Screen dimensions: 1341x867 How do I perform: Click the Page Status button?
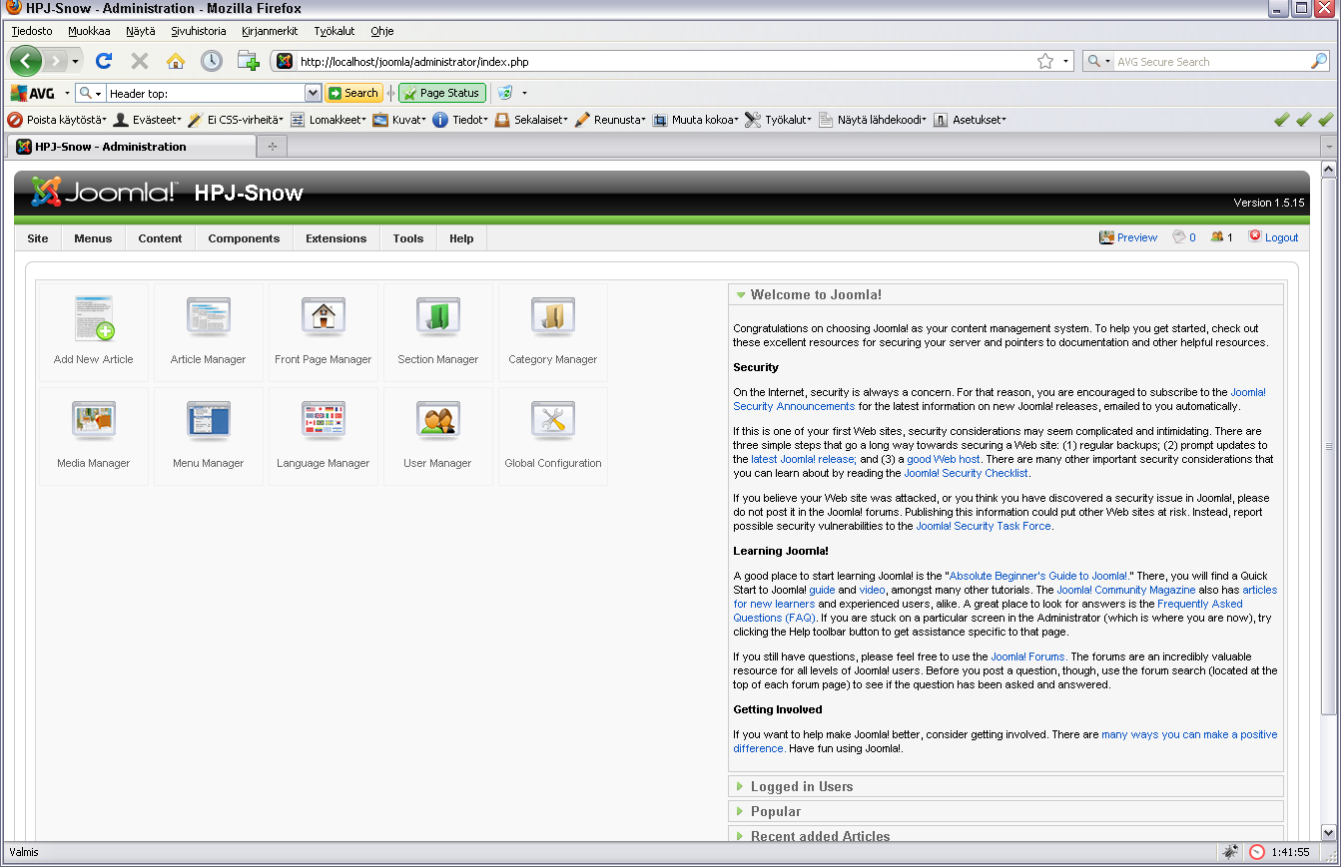[x=442, y=93]
